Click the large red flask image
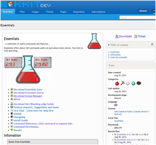The width and height of the screenshot is (156, 145). tap(28, 70)
